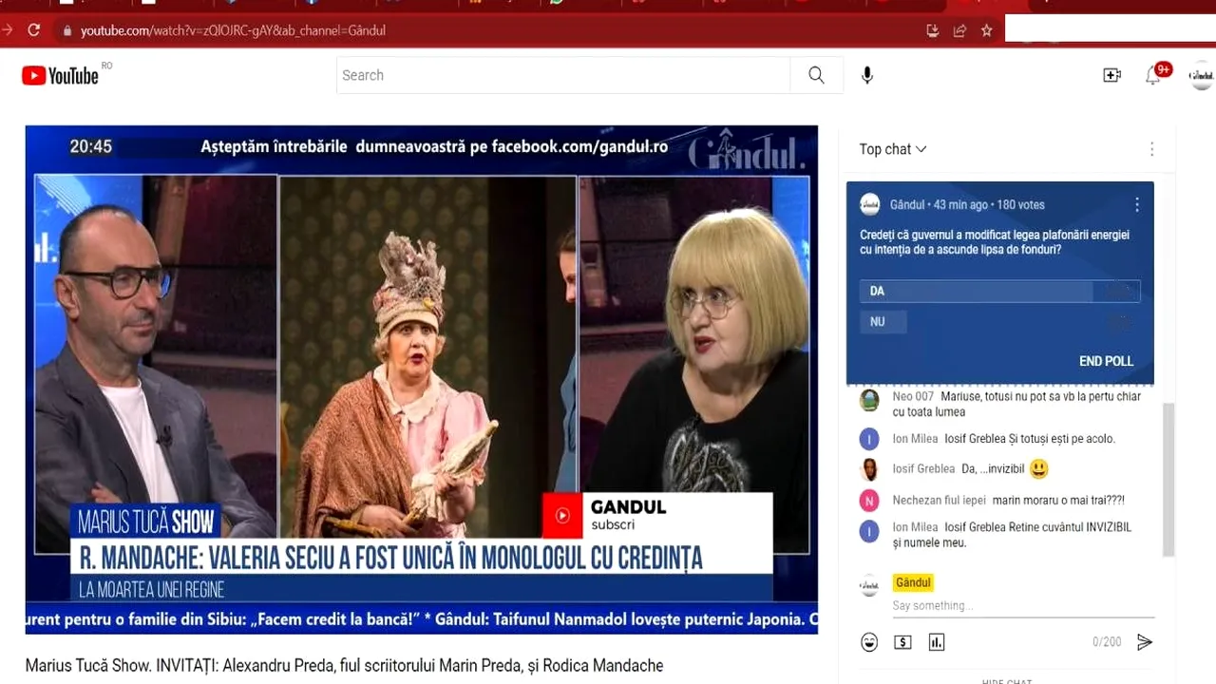Open the chat panel three-dot menu

pos(1151,148)
